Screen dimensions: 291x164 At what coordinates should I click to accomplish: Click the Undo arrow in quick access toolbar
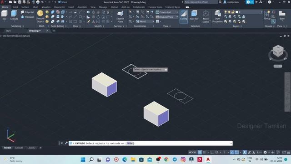42,2
